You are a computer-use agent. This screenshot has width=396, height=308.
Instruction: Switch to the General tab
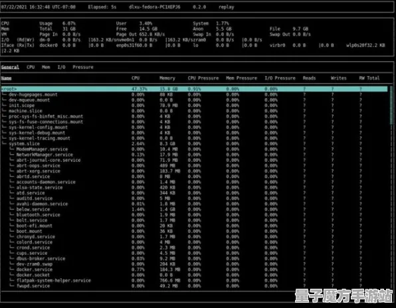point(10,67)
